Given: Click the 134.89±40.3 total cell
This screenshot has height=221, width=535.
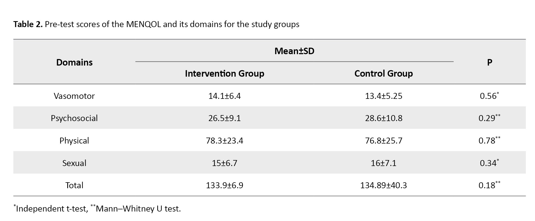Looking at the screenshot, I should pos(383,186).
